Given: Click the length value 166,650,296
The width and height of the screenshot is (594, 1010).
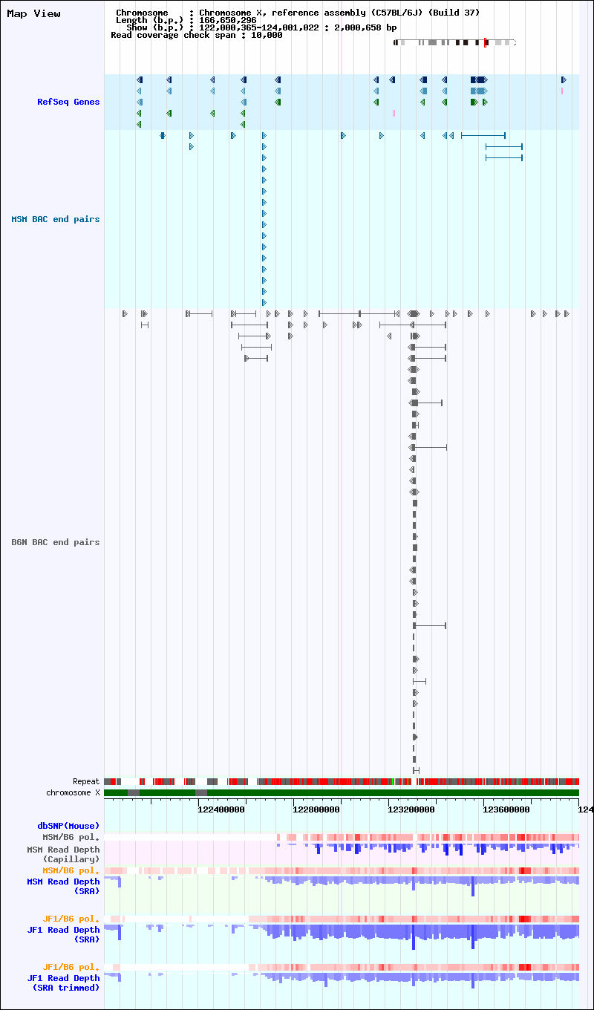Looking at the screenshot, I should (228, 20).
